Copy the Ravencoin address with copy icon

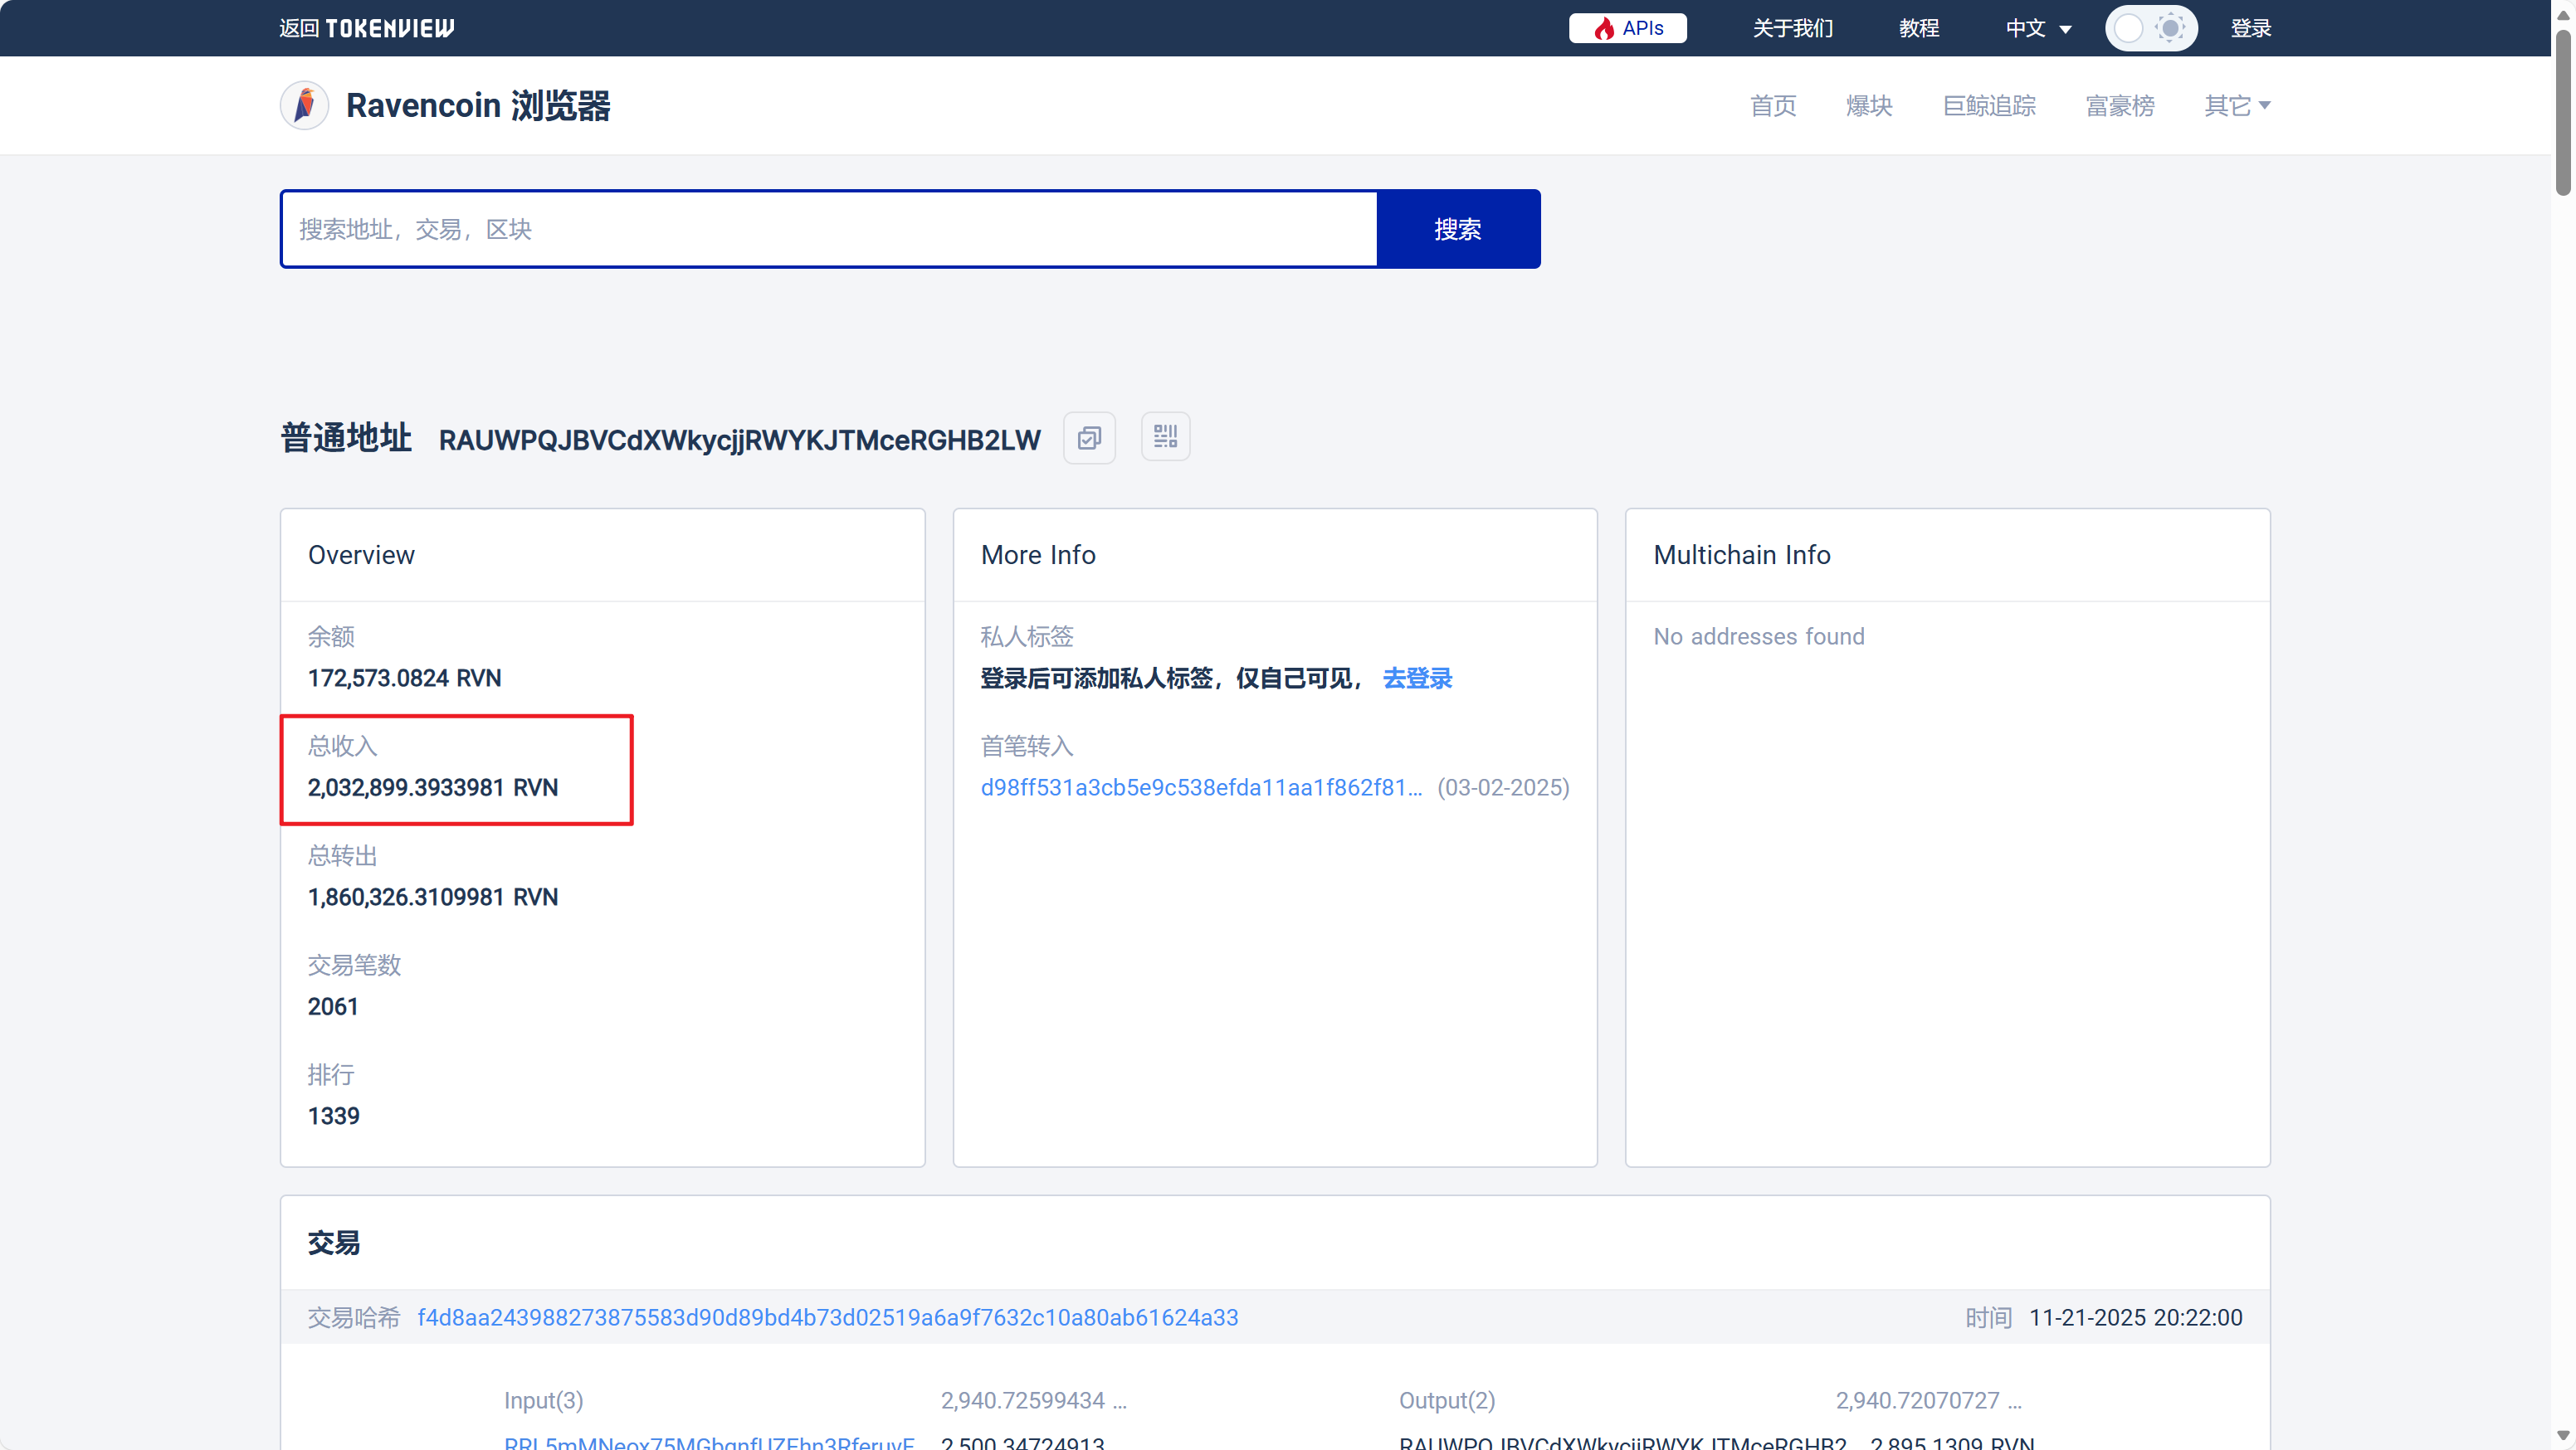(1089, 438)
